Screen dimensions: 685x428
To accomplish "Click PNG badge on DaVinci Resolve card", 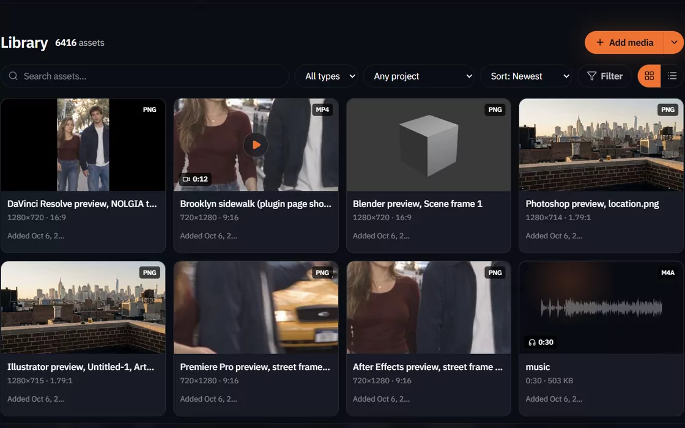I will click(149, 109).
